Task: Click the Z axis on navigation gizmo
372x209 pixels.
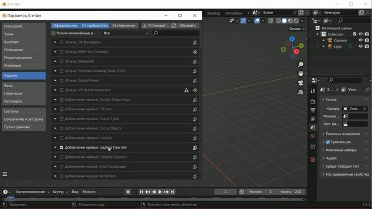Action: click(x=292, y=39)
